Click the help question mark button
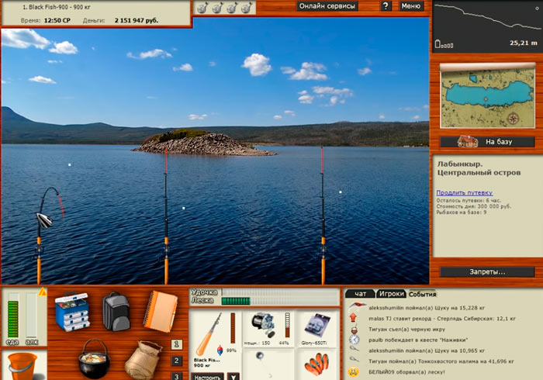 386,6
